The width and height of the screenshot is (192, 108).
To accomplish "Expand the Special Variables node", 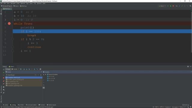I will 46,74.
